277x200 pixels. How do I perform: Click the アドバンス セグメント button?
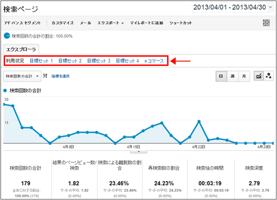23,23
